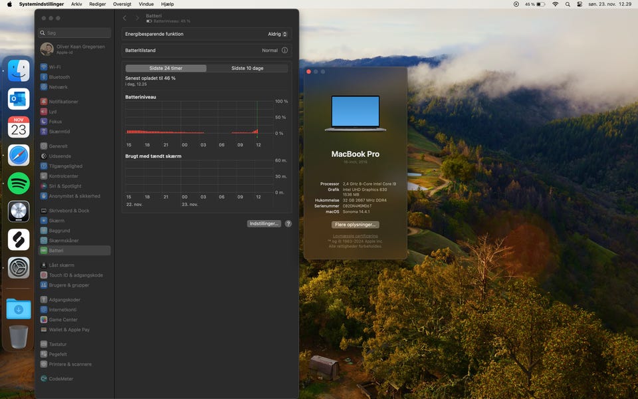This screenshot has height=399, width=638.
Task: Open Control Center in the menu bar
Action: click(580, 4)
